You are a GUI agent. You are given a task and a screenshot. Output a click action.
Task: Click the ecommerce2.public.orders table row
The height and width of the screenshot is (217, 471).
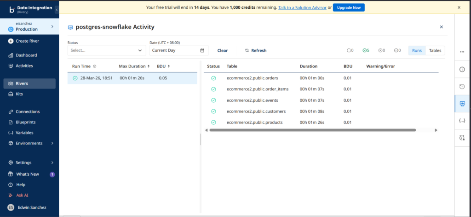click(x=321, y=78)
